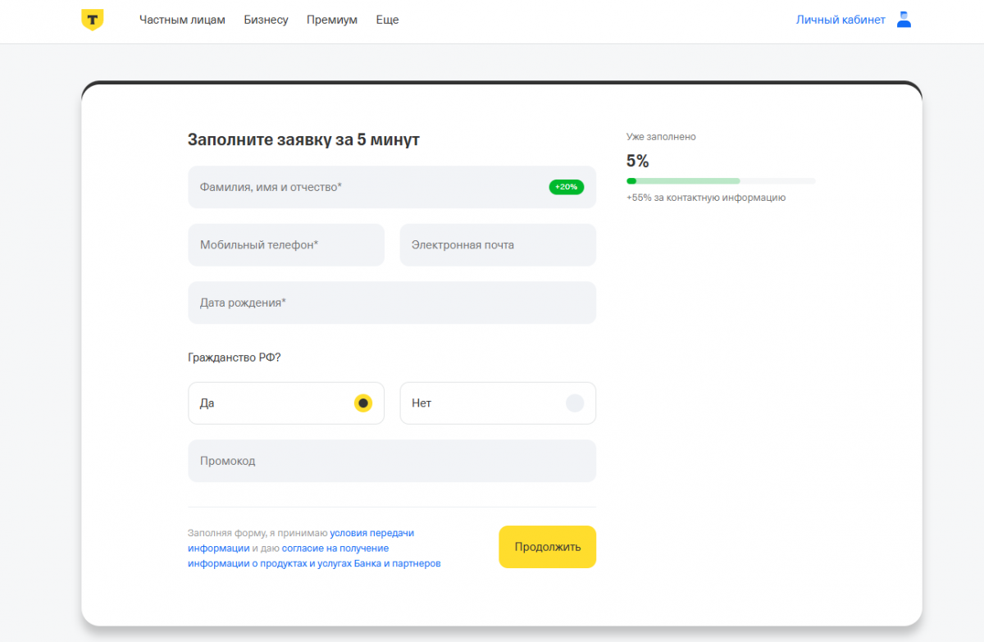
Task: Click the user profile avatar icon
Action: (904, 20)
